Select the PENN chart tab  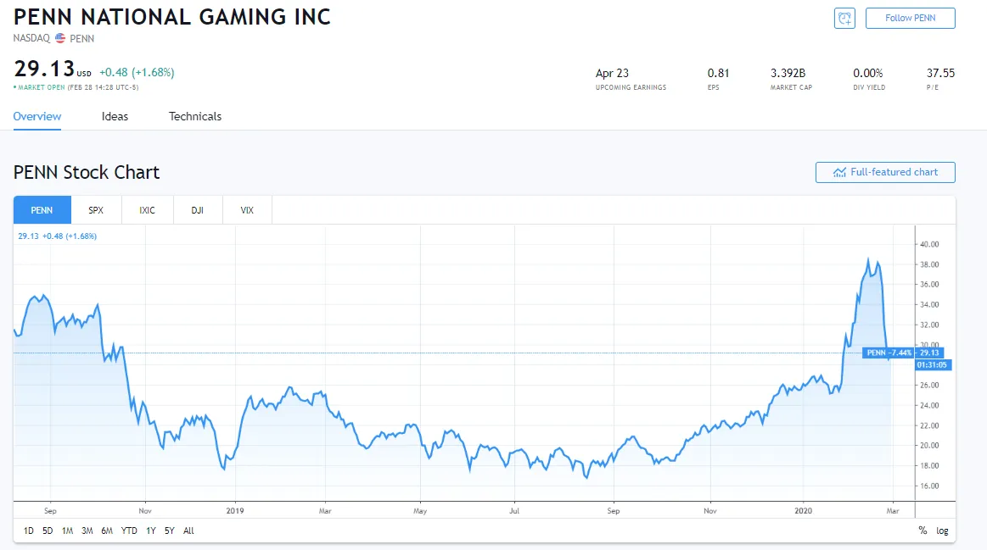(42, 210)
